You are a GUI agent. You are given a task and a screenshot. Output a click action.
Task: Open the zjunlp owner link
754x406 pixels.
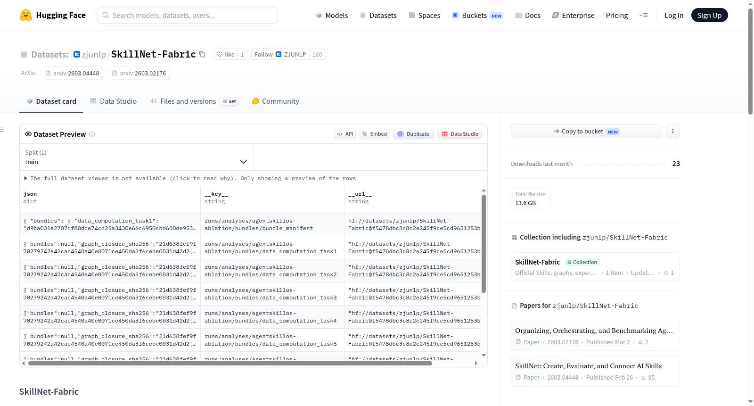tap(94, 54)
